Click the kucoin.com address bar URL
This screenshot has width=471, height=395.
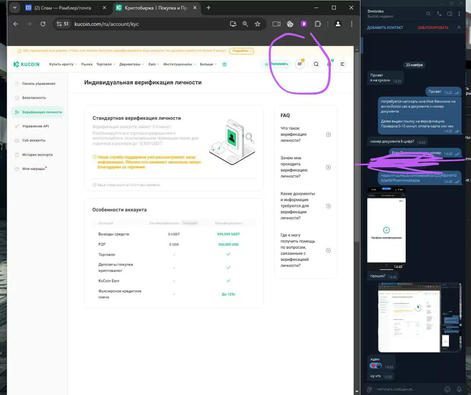click(x=106, y=24)
